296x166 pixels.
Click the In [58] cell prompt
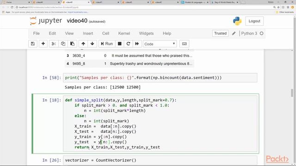pyautogui.click(x=52, y=78)
